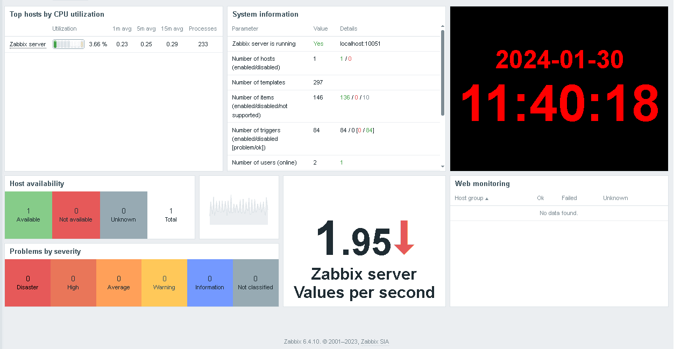Click the Not classified severity tile
Viewport: 674px width, 349px height.
coord(256,283)
